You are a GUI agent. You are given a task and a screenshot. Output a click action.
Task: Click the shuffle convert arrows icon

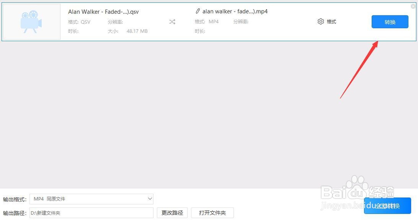(x=172, y=22)
